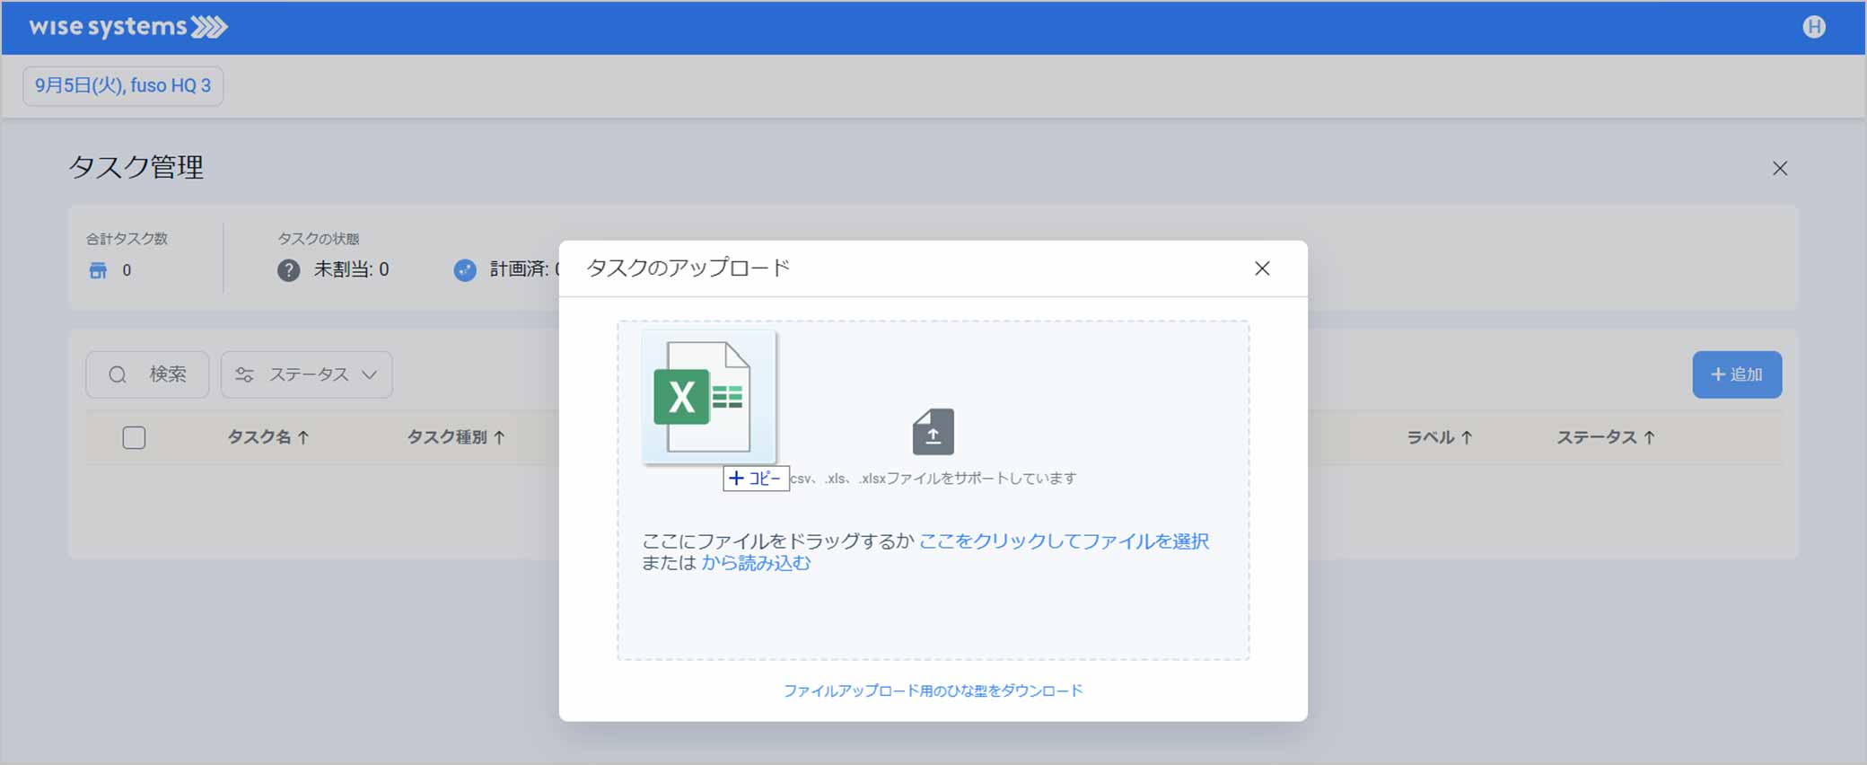The height and width of the screenshot is (765, 1867).
Task: Click ここをクリックしてファイルを選択 link
Action: pyautogui.click(x=1063, y=541)
